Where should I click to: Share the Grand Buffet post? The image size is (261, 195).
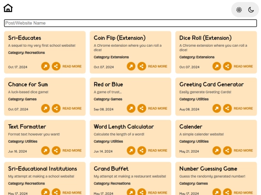(142, 192)
